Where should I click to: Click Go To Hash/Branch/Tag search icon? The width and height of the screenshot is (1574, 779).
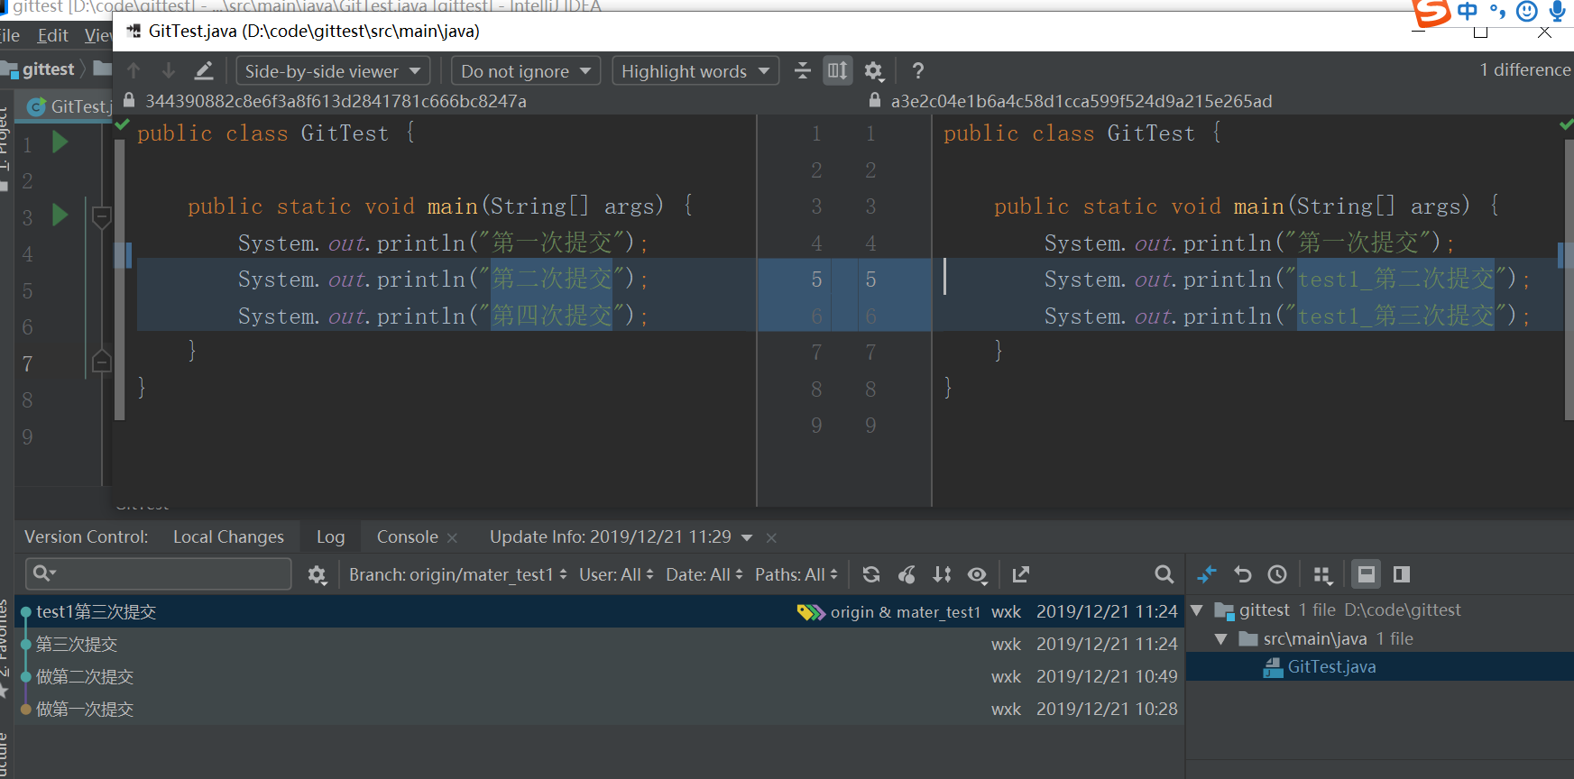pyautogui.click(x=1164, y=574)
